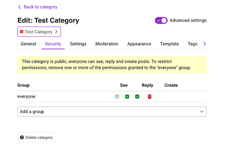240x155 pixels.
Task: Switch to the General tab
Action: point(28,44)
